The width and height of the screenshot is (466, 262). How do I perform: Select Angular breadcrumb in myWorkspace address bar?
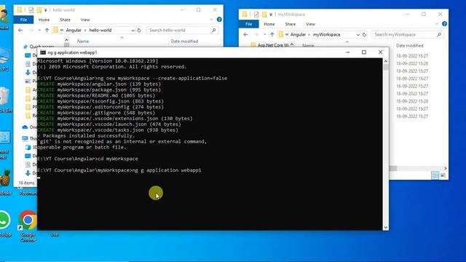[298, 34]
